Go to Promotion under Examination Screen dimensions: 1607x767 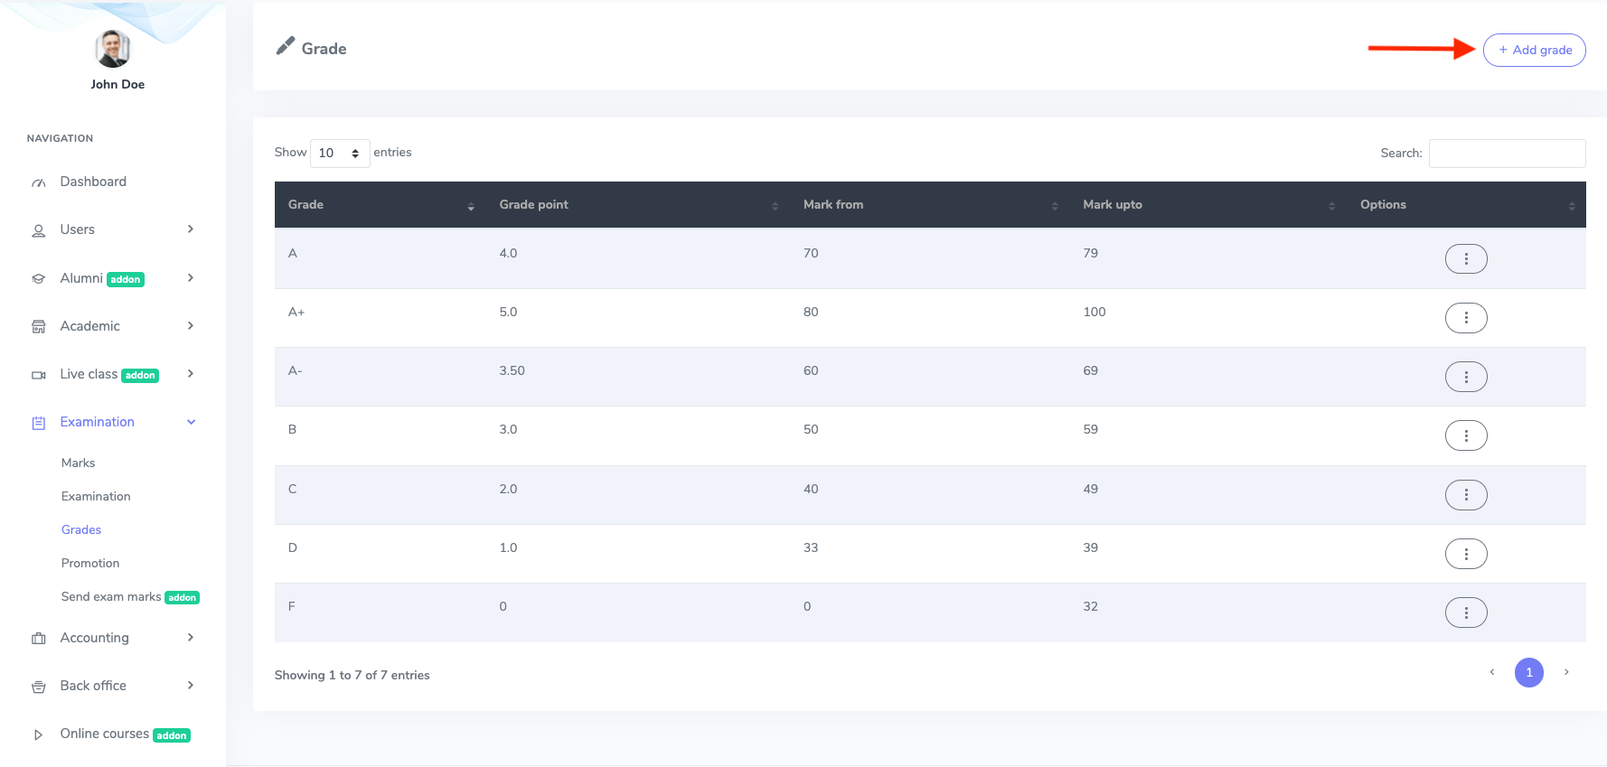pos(90,563)
